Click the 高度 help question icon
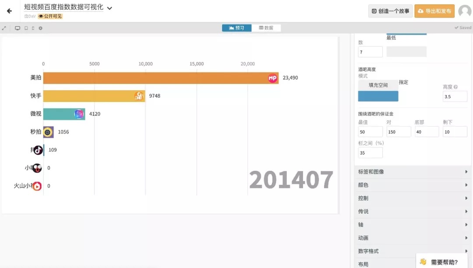Screen dimensions: 473x268 tap(455, 87)
